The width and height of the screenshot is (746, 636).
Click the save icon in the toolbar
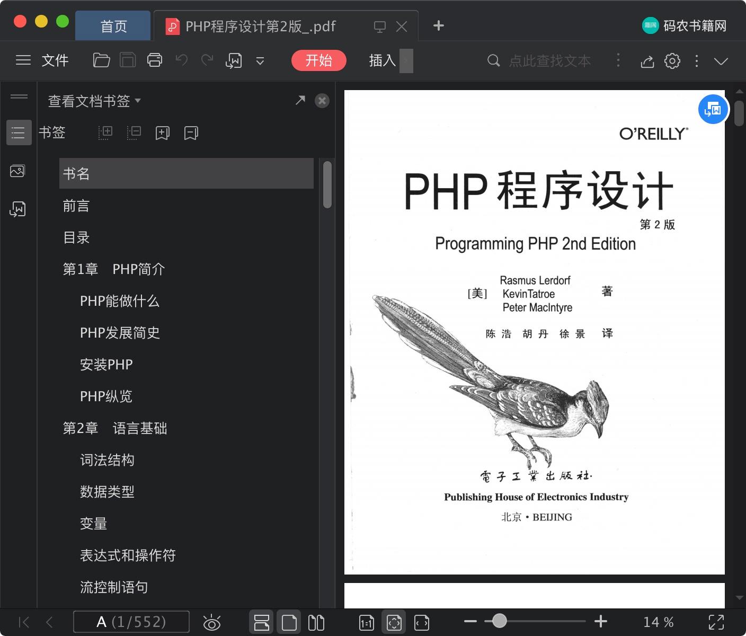click(128, 60)
